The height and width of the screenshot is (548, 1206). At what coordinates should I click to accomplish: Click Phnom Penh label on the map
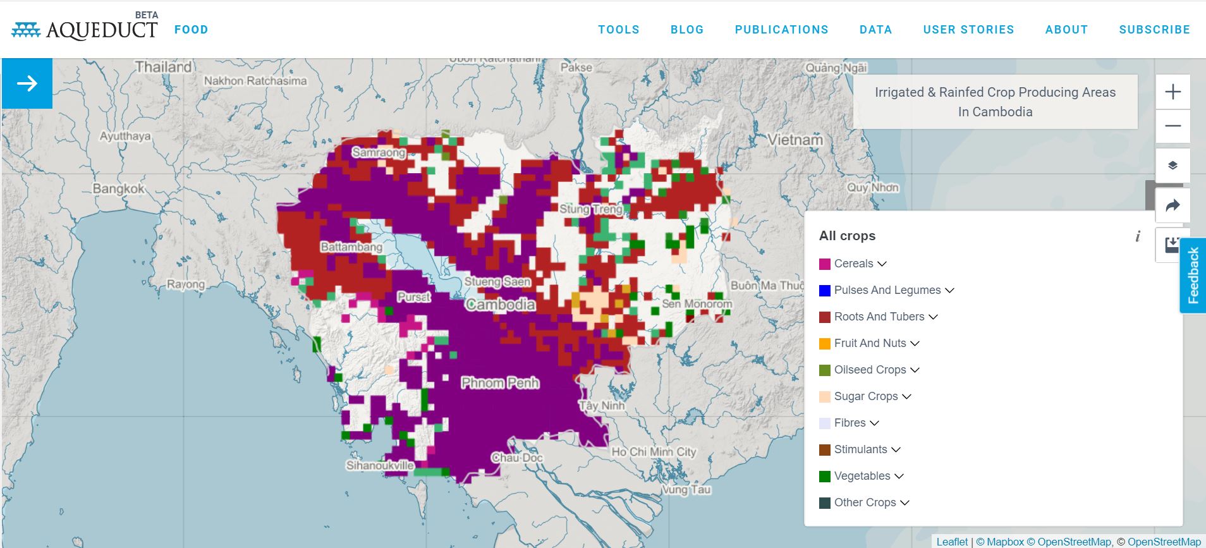click(x=499, y=382)
